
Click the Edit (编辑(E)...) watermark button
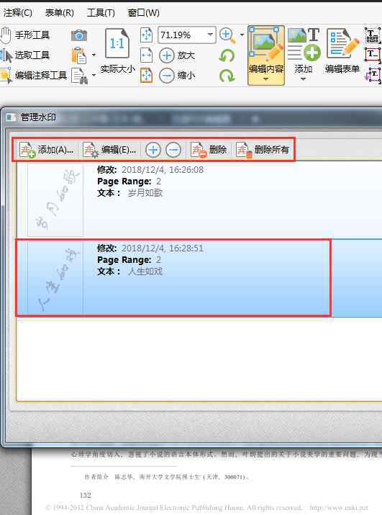(x=109, y=150)
